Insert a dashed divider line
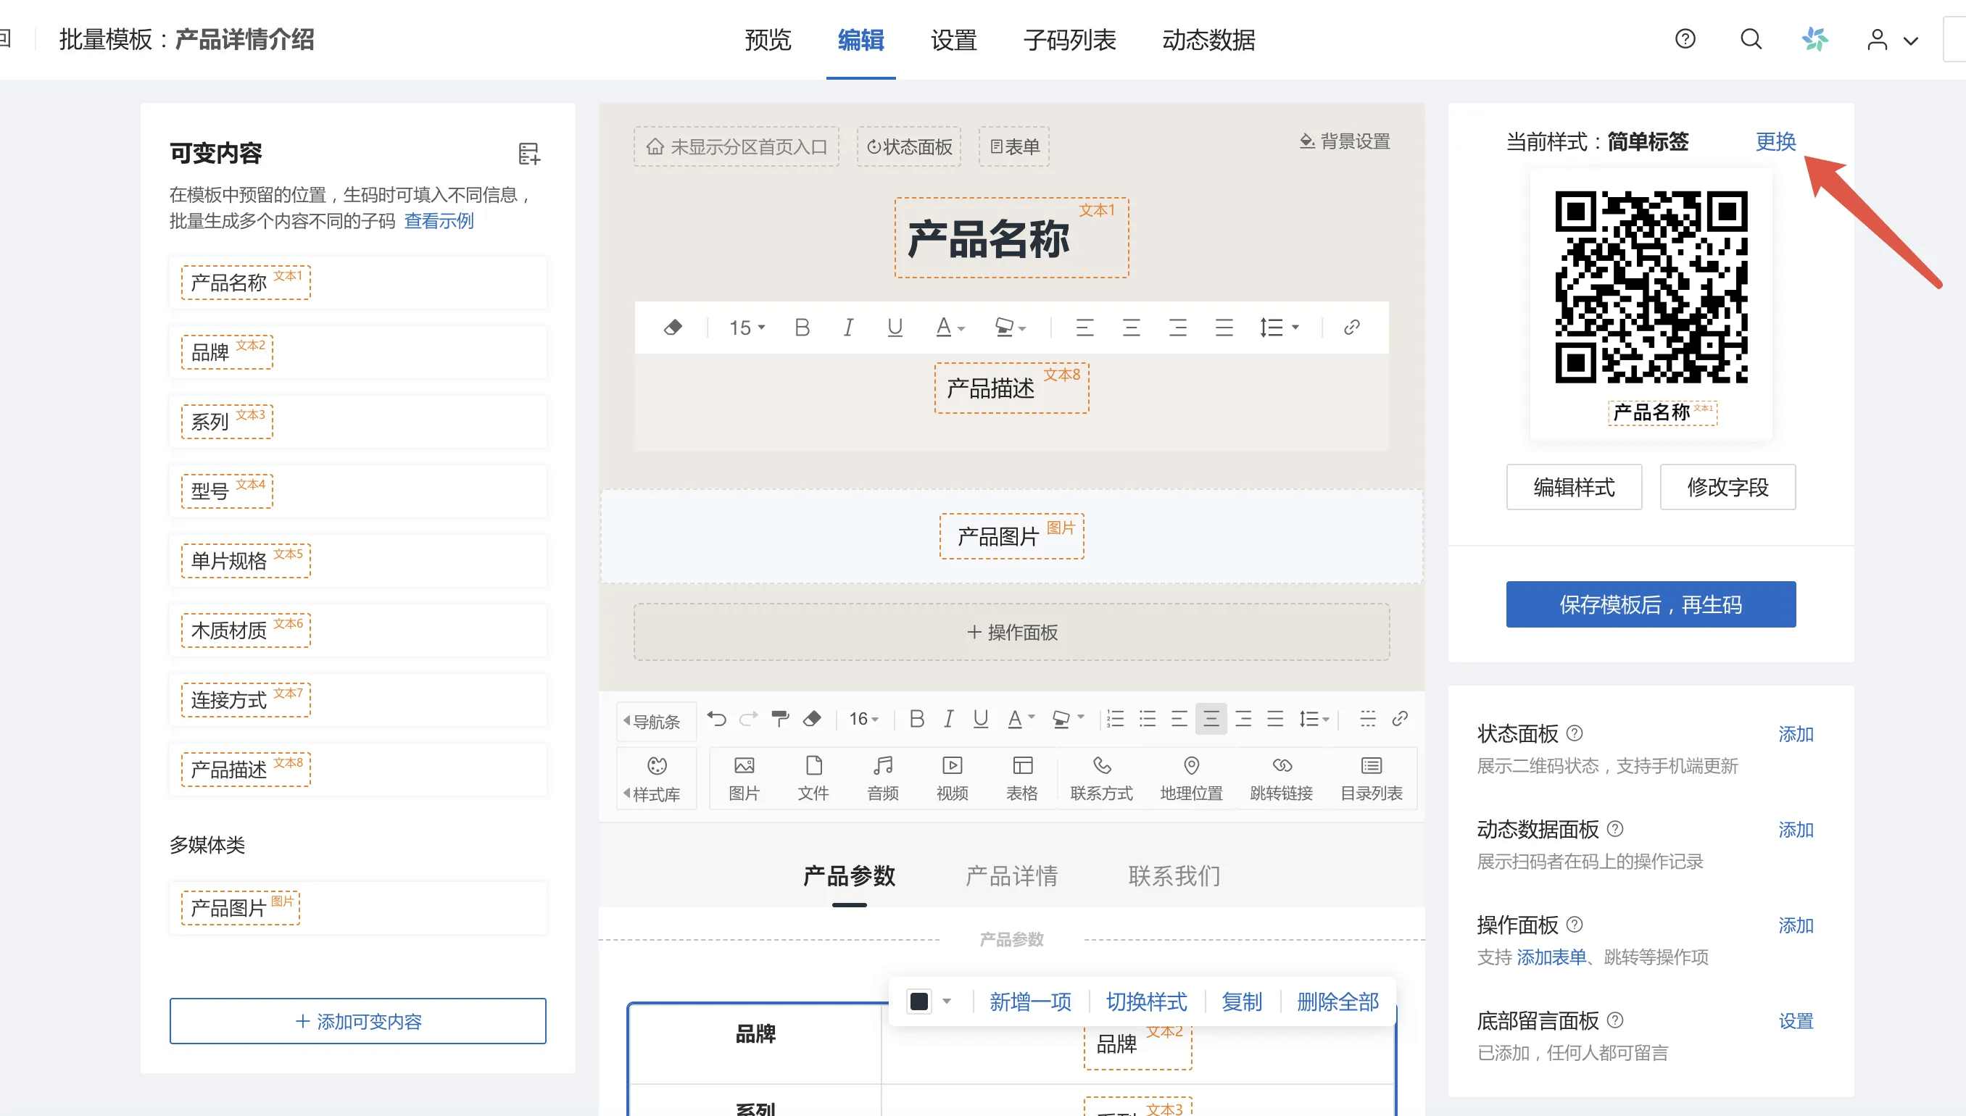The image size is (1966, 1116). 1367,719
